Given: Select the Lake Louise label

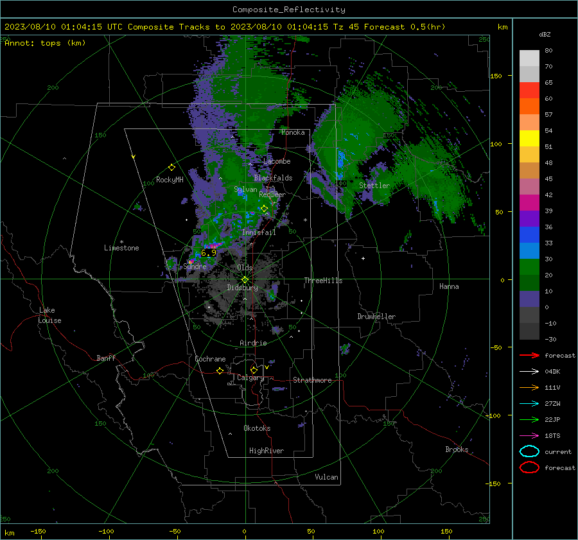Looking at the screenshot, I should [x=49, y=315].
